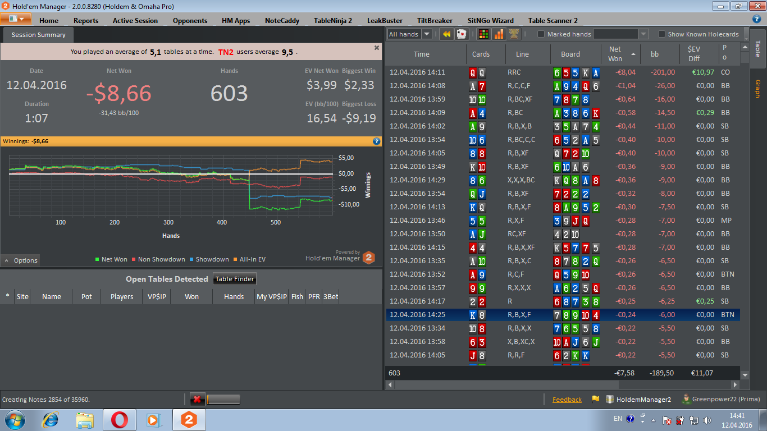Enable the Marked hands checkbox
Image resolution: width=767 pixels, height=431 pixels.
(x=541, y=34)
